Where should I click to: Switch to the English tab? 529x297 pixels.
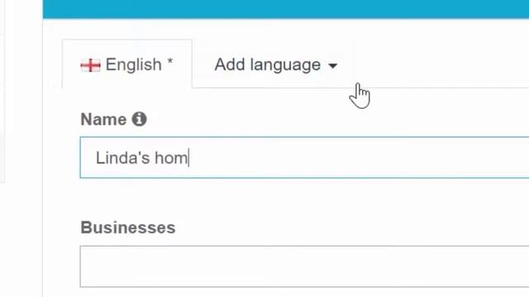coord(127,64)
